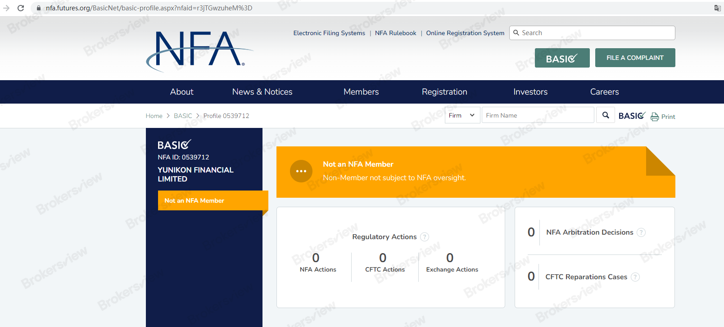Screen dimensions: 724x327
Task: Click the Firm Name input field
Action: 538,115
